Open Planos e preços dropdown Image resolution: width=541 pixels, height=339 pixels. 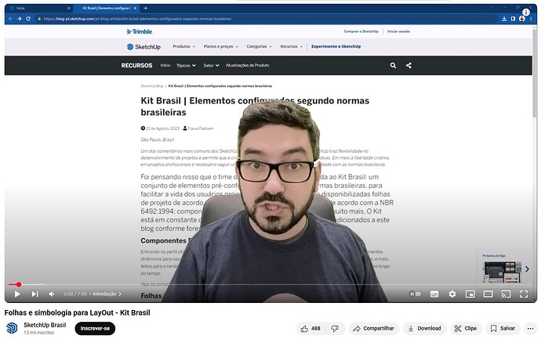pyautogui.click(x=221, y=46)
